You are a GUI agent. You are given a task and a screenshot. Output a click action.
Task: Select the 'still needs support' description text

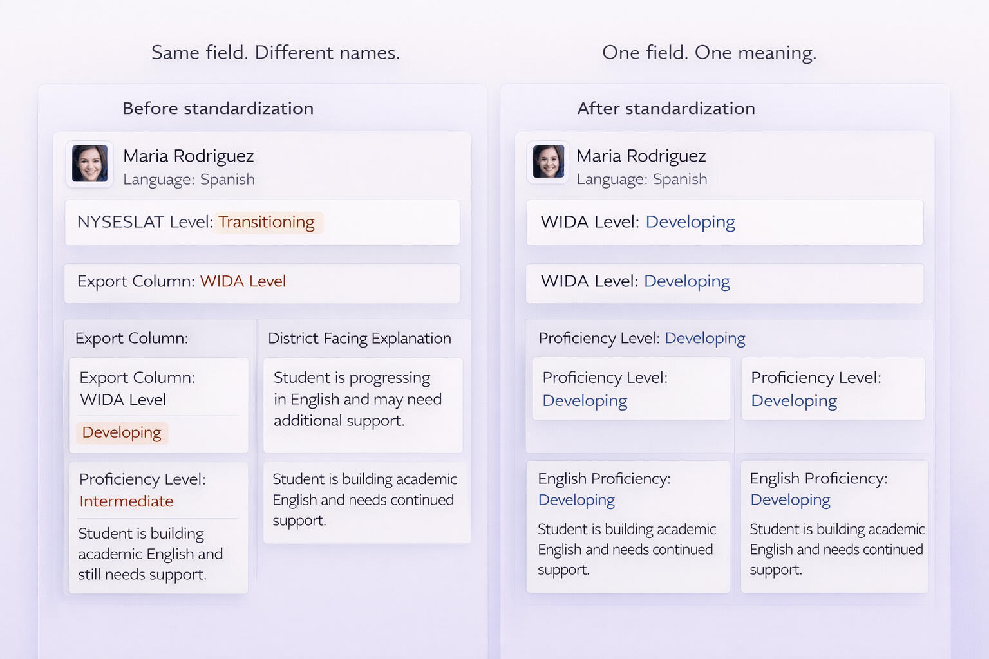pos(151,554)
